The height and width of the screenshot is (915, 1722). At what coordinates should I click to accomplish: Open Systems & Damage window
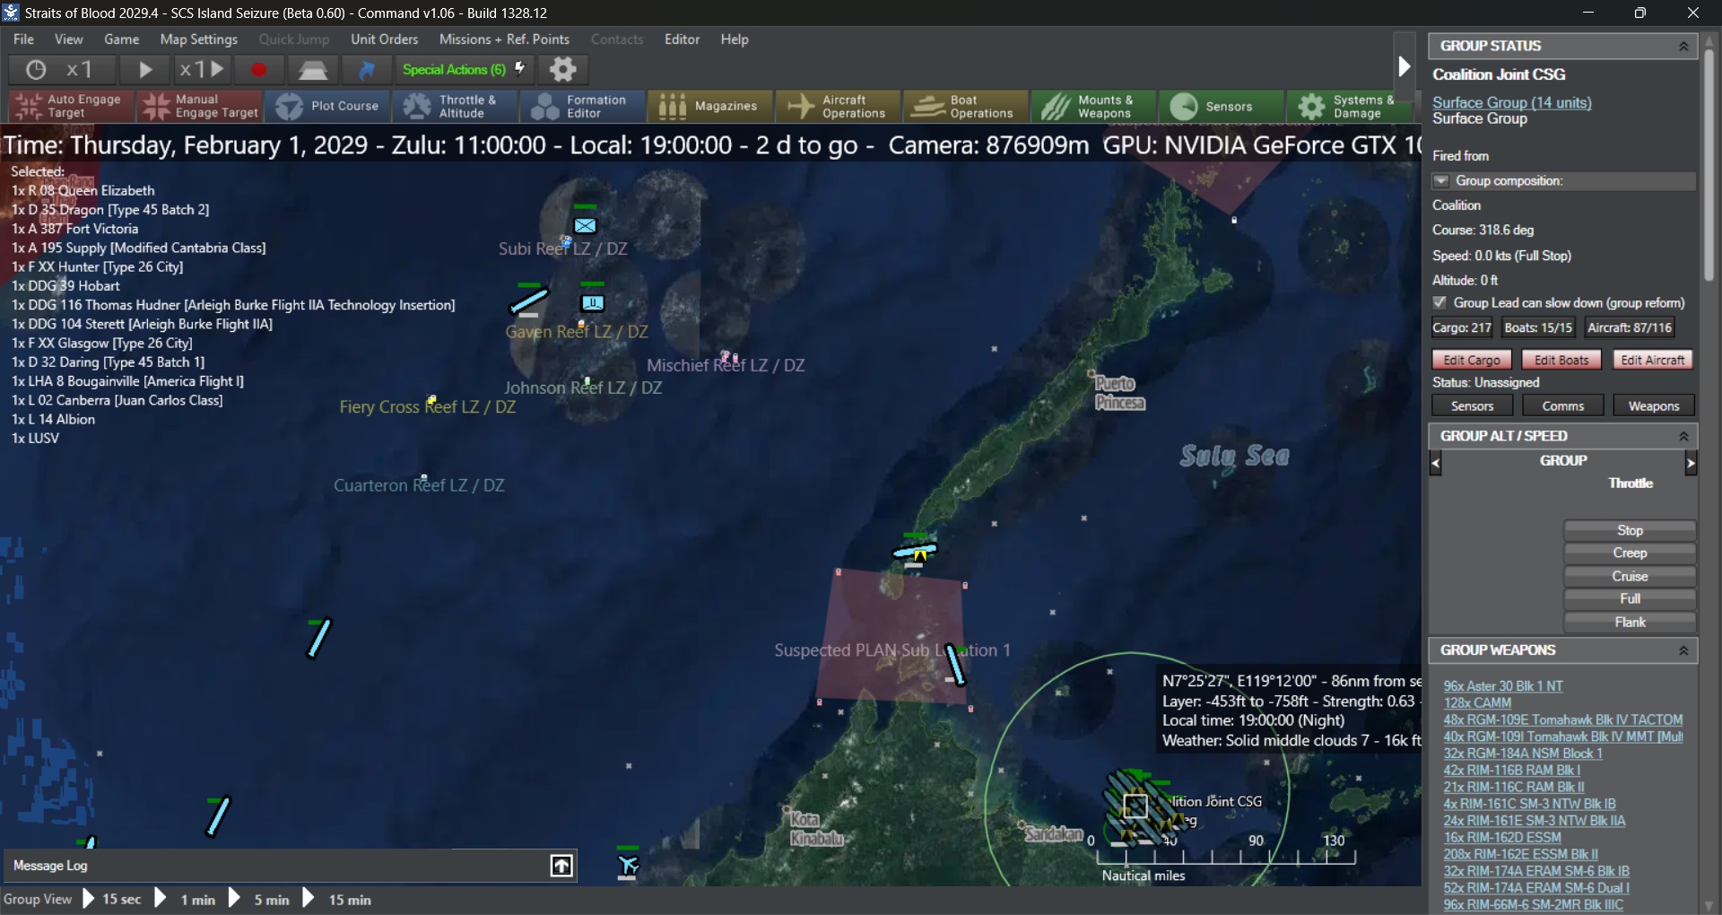click(x=1348, y=106)
